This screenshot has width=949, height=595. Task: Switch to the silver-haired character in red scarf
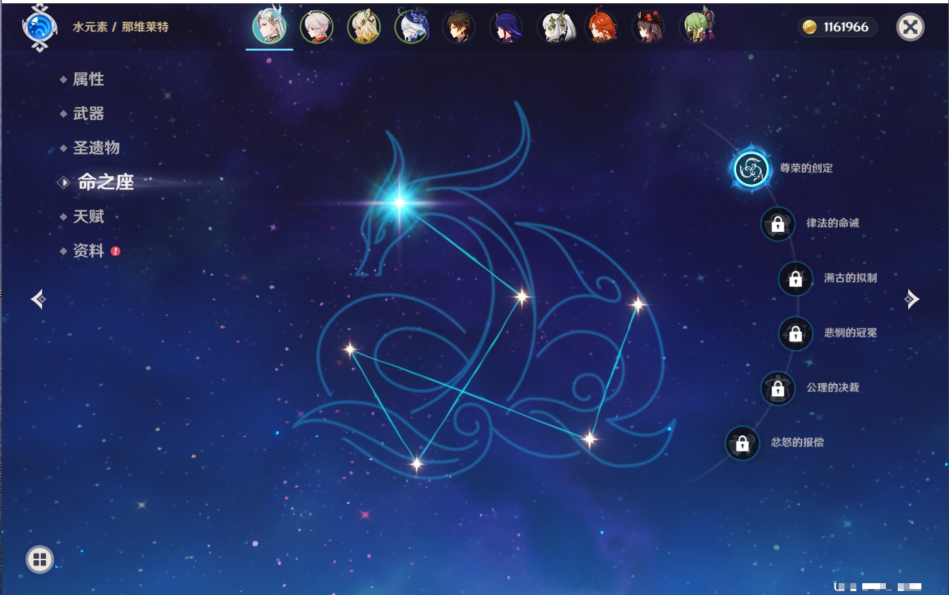(x=317, y=28)
